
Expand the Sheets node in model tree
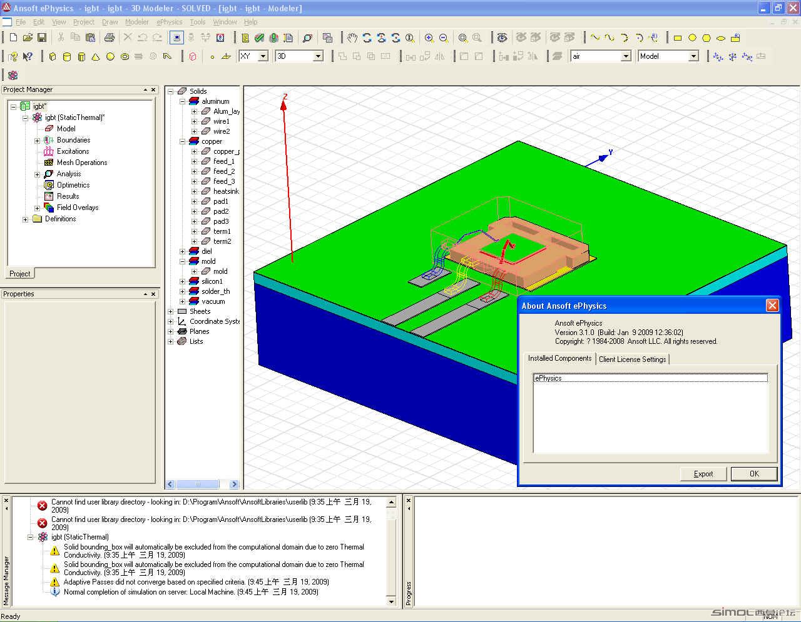(x=170, y=311)
